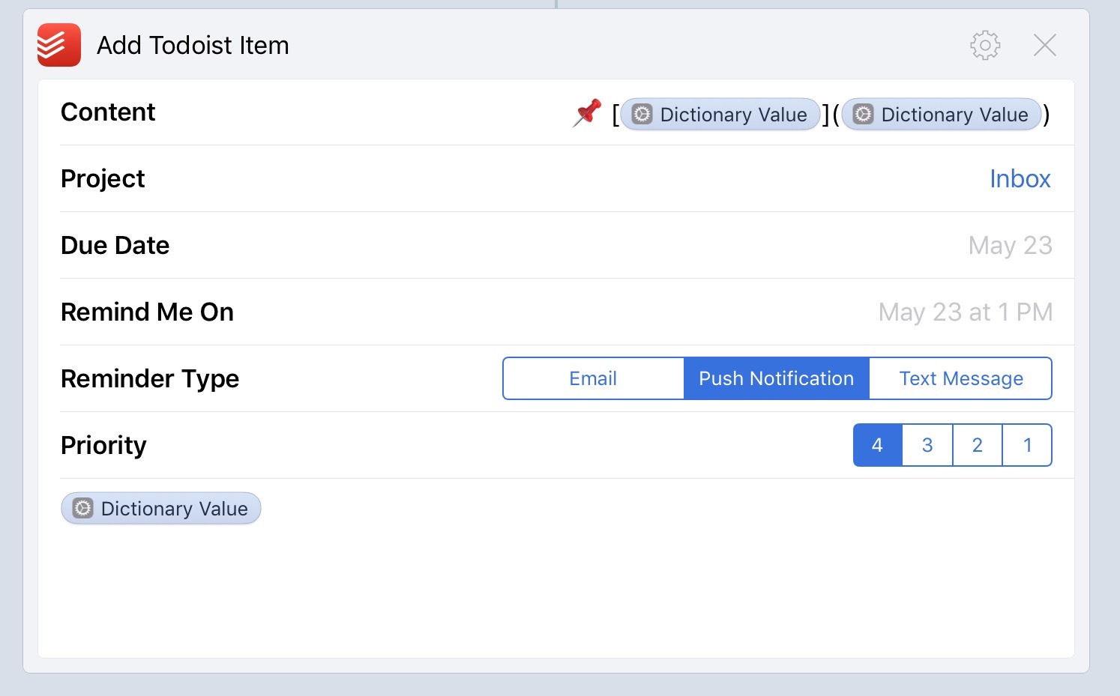This screenshot has height=696, width=1120.
Task: Set Reminder Type to Email
Action: tap(593, 378)
